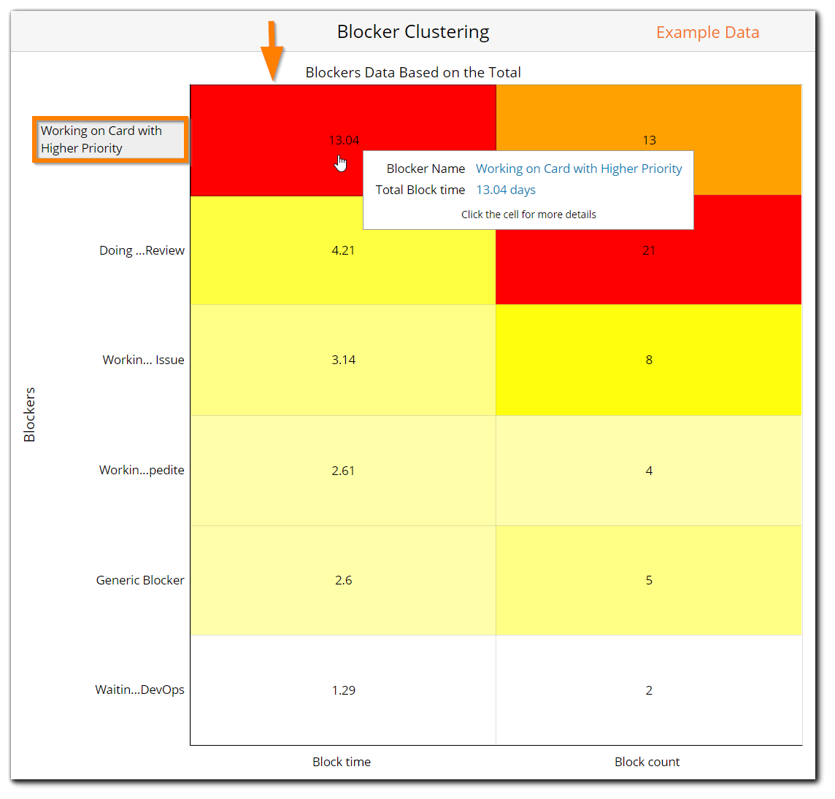Click the 5 Block count cell
Viewport: 835px width, 799px height.
(x=649, y=580)
